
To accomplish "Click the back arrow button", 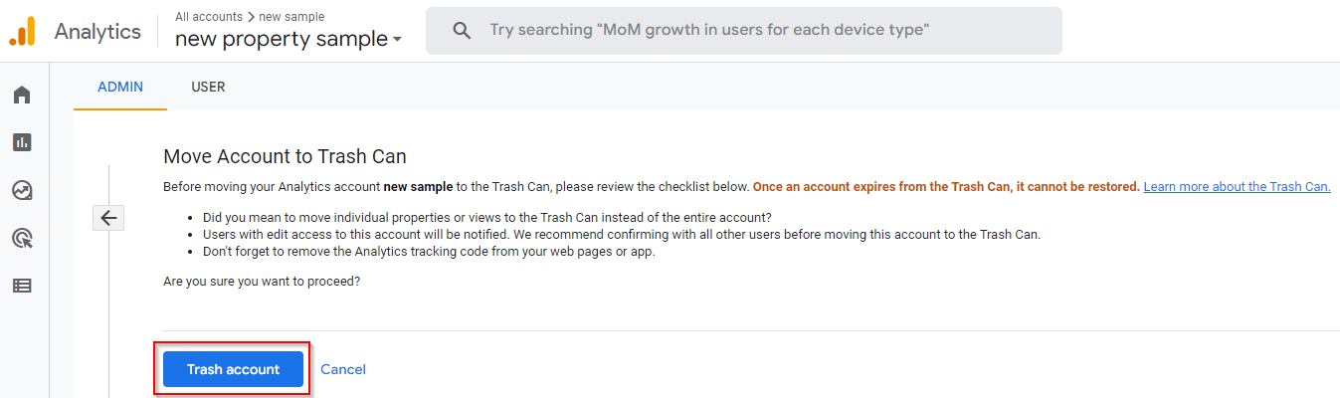I will 108,218.
